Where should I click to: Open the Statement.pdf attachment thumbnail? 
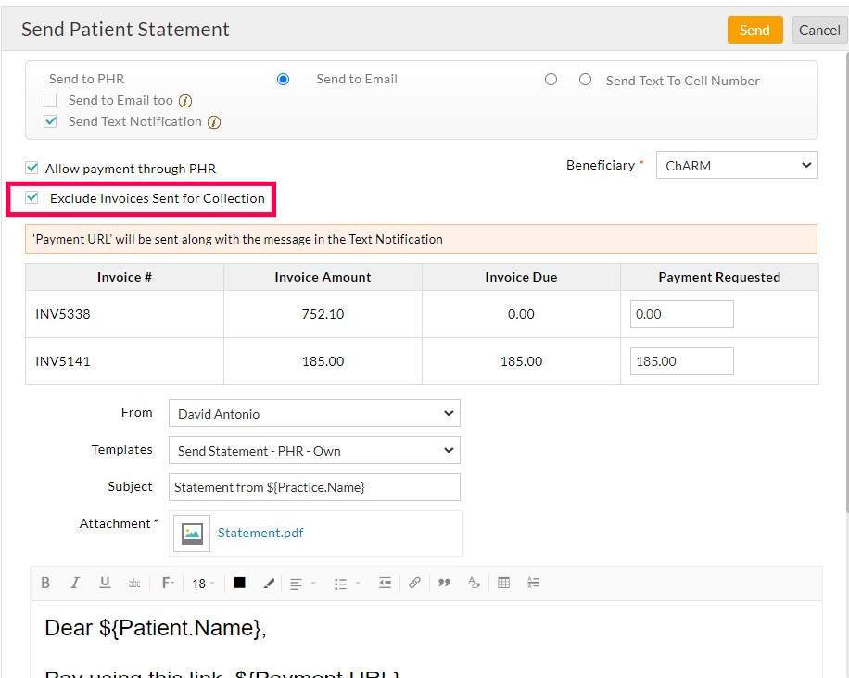point(191,534)
